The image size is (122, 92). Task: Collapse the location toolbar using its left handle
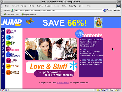[2, 10]
